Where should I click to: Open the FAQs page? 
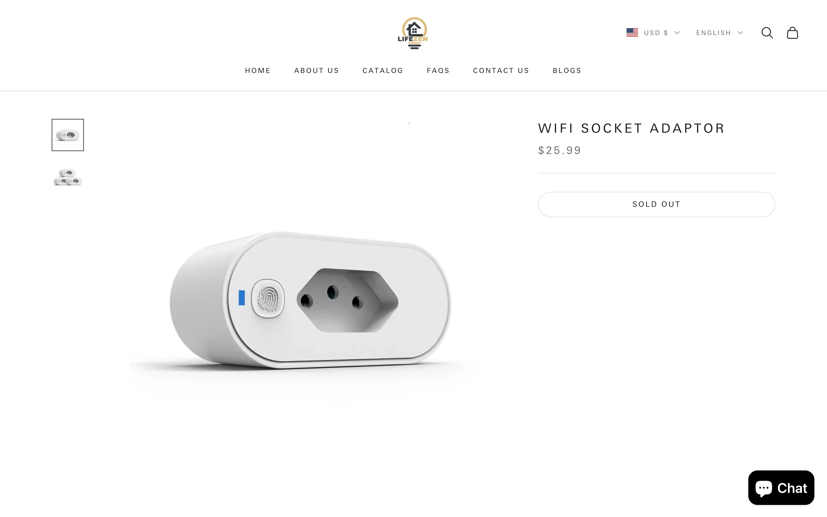pos(438,70)
